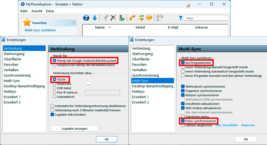267x145 pixels.
Task: Select the Automatisch connection radio
Action: click(x=54, y=97)
